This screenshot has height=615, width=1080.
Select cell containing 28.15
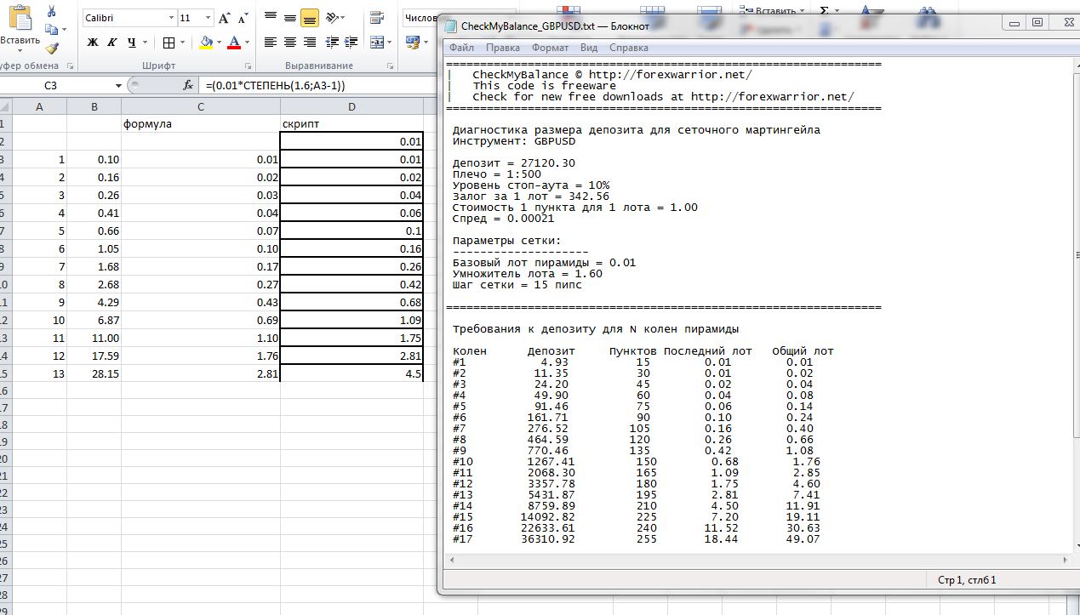(94, 373)
